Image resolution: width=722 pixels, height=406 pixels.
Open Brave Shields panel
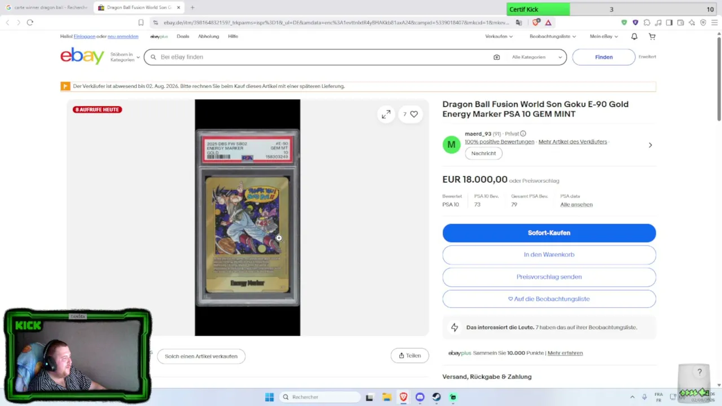536,23
